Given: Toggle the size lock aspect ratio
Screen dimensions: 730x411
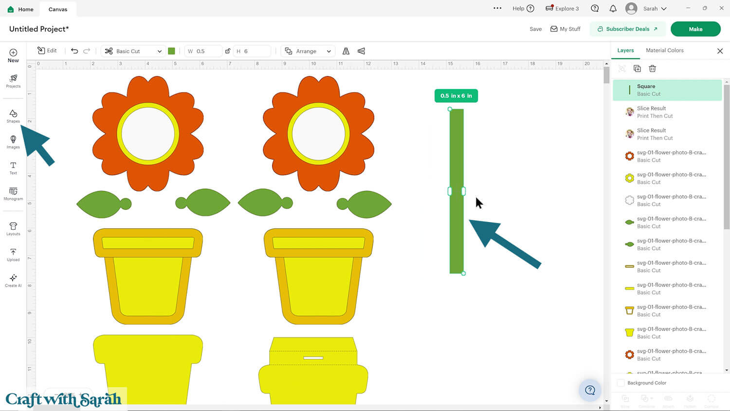Looking at the screenshot, I should [227, 51].
